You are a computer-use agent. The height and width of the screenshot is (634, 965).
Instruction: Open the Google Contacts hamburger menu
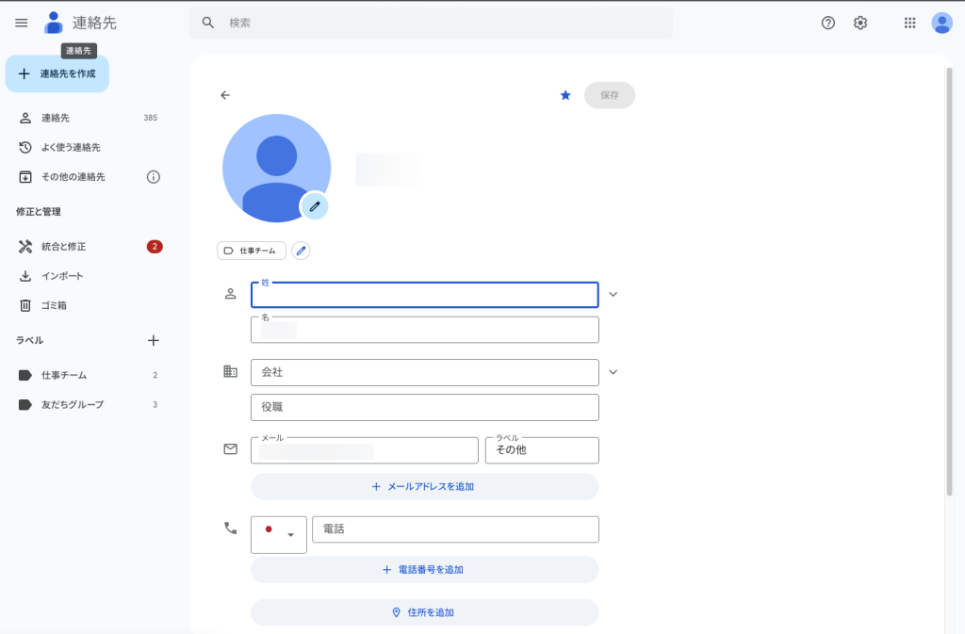[x=21, y=23]
